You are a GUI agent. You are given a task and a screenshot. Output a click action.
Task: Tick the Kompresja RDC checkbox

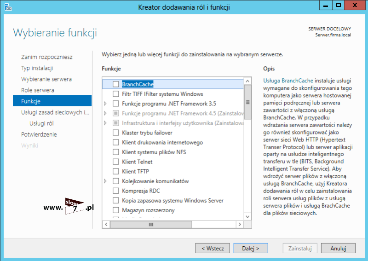click(116, 191)
